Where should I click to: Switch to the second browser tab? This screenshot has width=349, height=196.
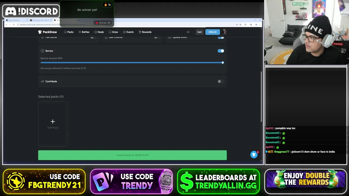pos(41,20)
